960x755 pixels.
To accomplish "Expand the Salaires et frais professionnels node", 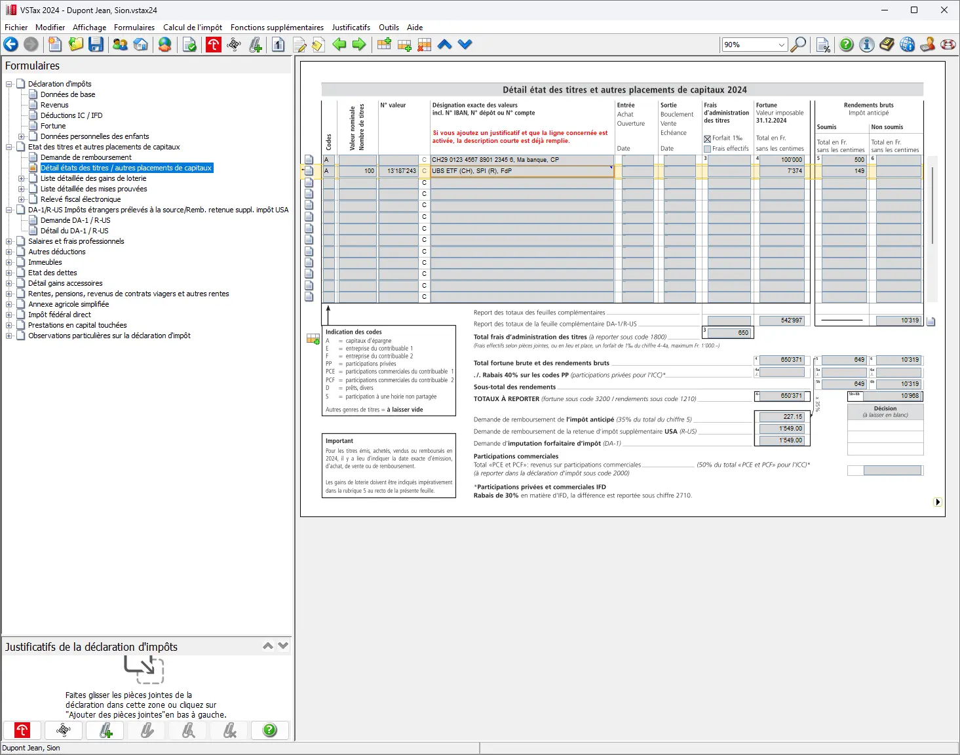I will click(x=9, y=241).
